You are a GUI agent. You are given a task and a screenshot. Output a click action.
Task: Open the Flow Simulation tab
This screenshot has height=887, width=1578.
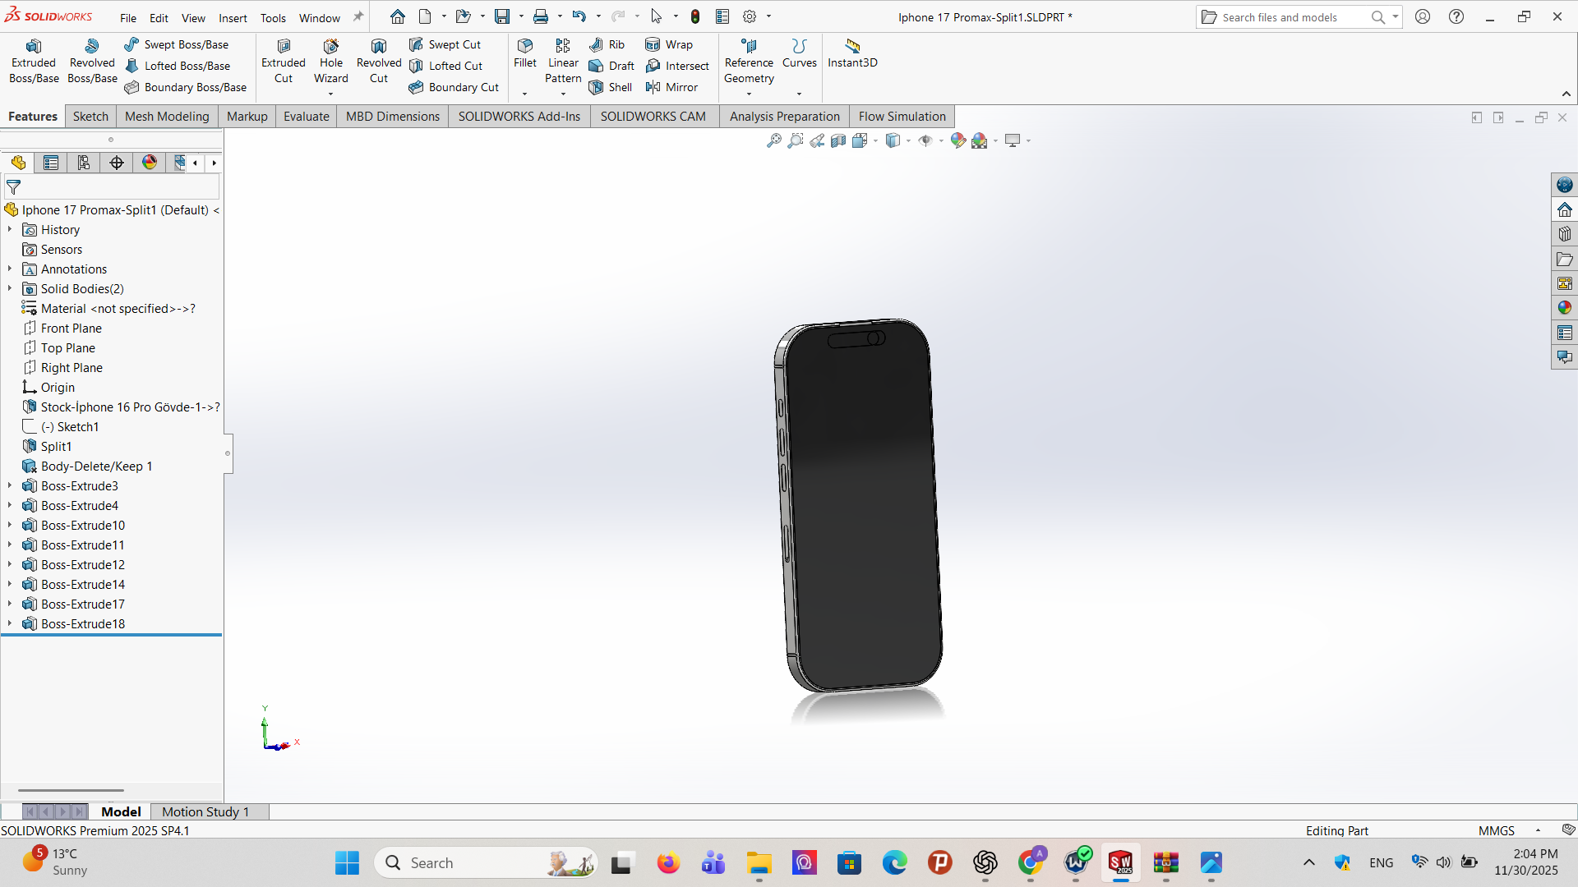902,117
